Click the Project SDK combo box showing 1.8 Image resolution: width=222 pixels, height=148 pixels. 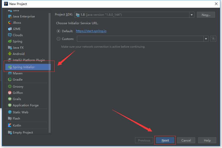click(134, 15)
